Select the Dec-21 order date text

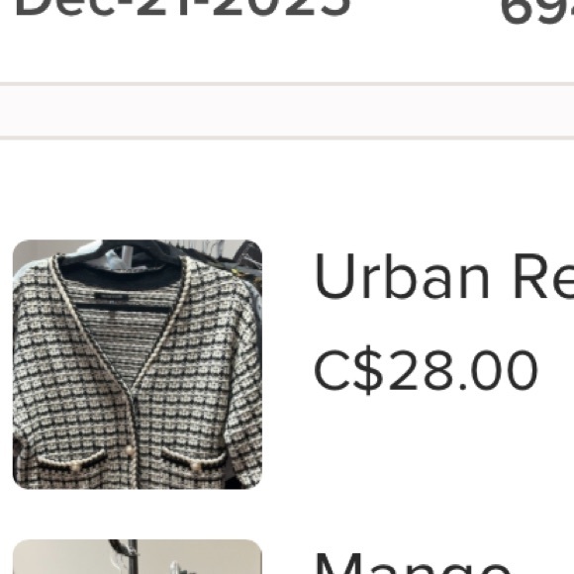coord(183,7)
